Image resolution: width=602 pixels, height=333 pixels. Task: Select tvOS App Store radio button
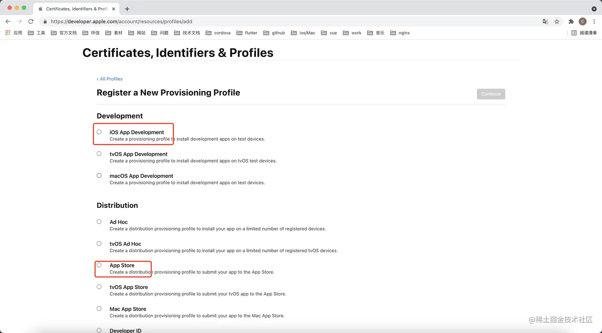(99, 287)
